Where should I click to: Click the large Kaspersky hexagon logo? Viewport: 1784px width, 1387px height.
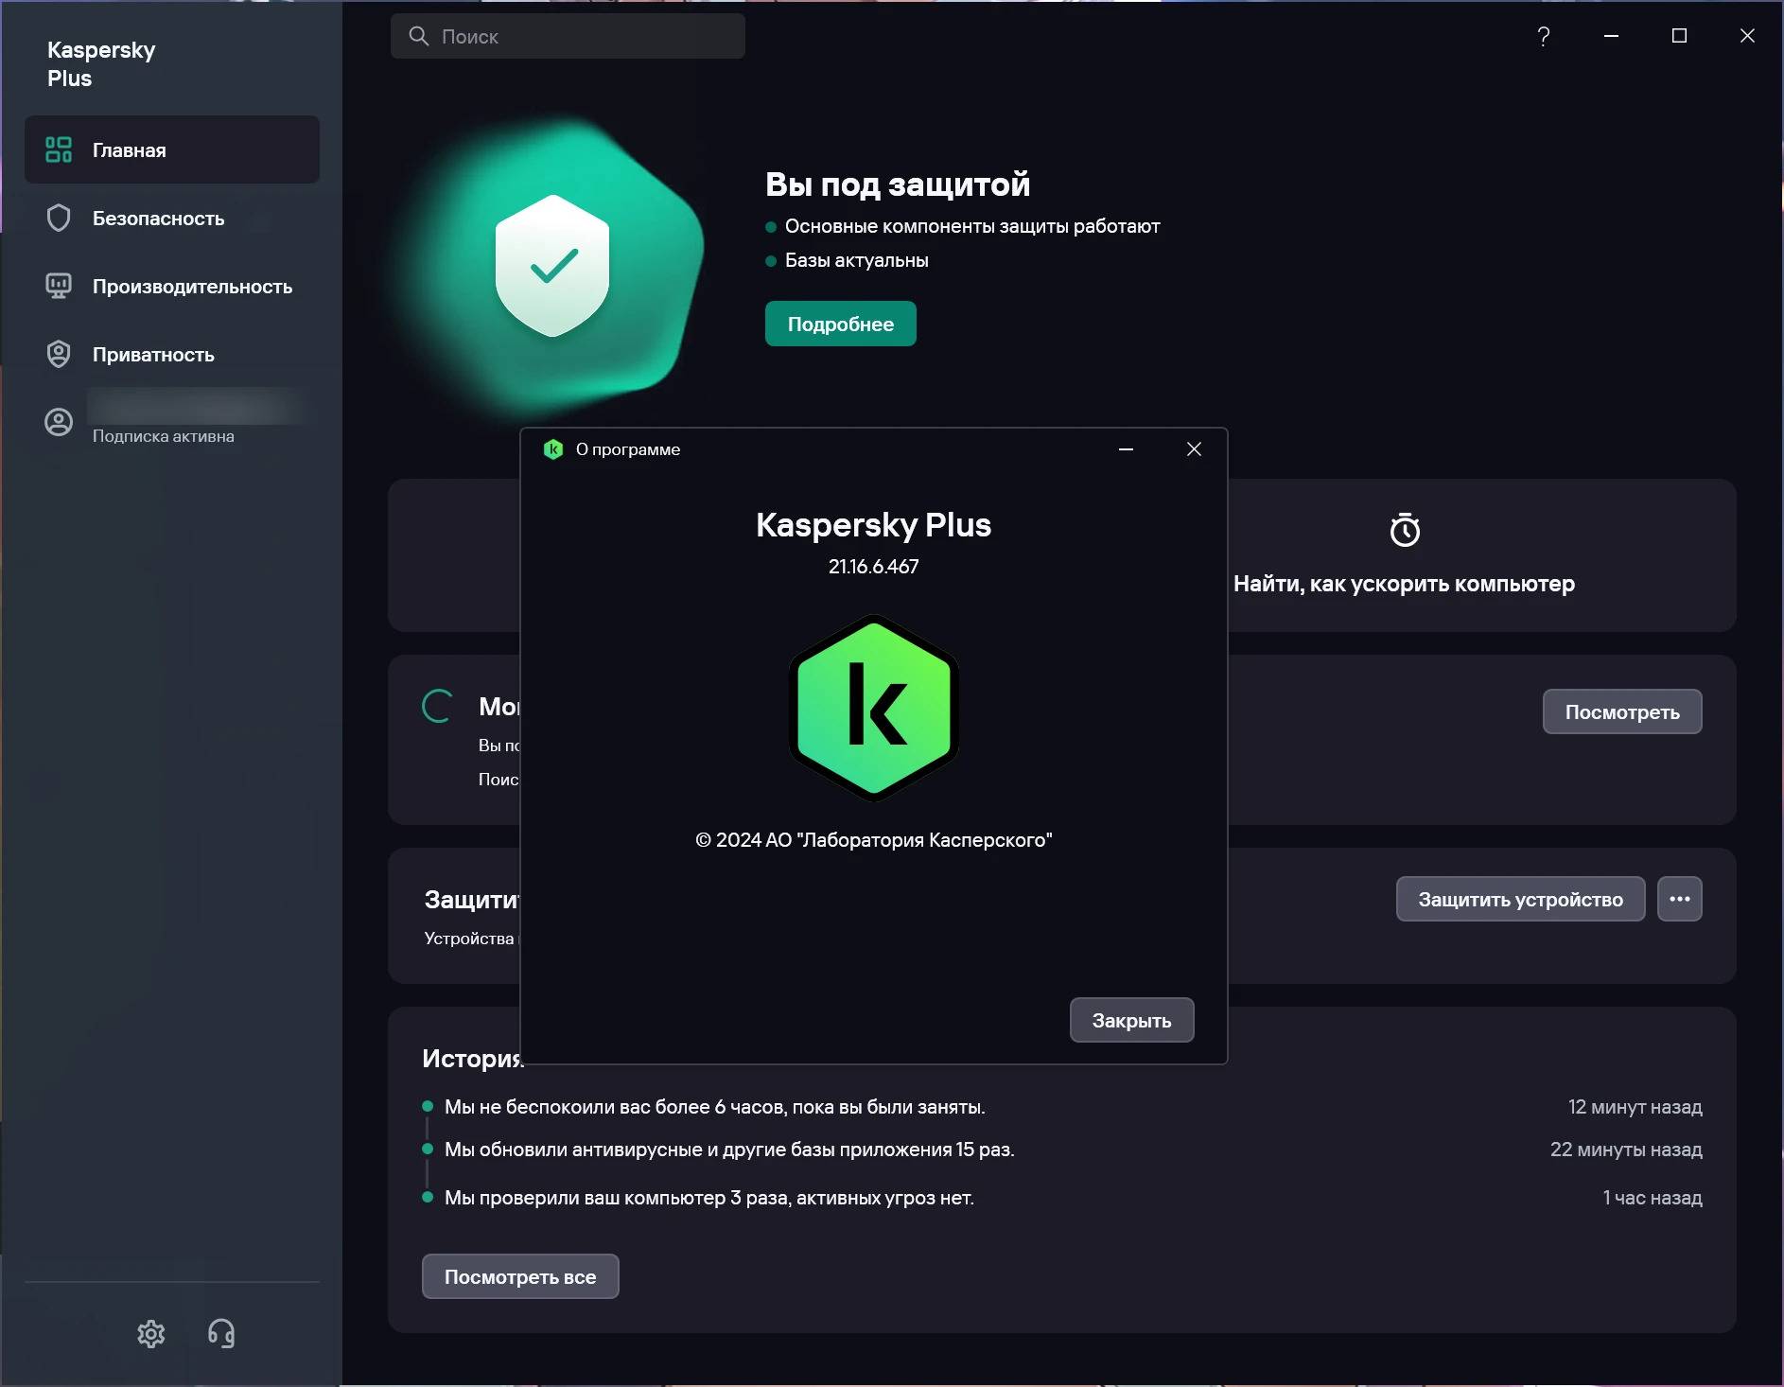pos(874,709)
